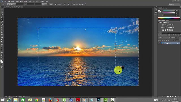Add a Hue/Saturation adjustment

click(x=162, y=27)
